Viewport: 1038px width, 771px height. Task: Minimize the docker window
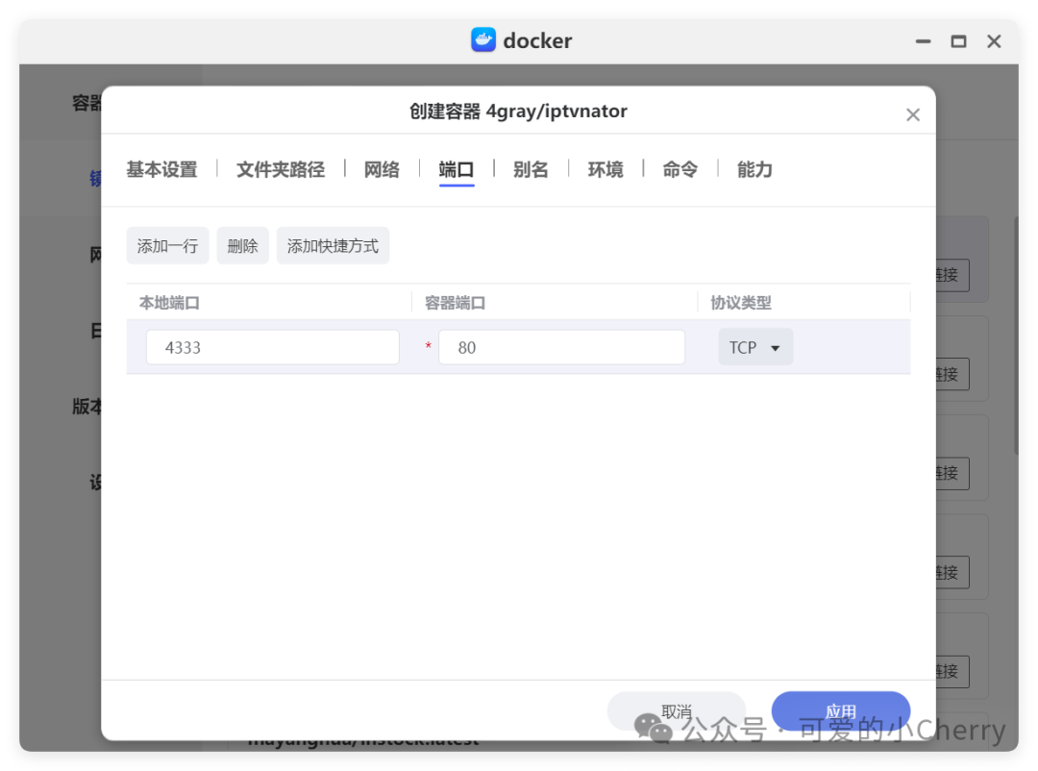click(923, 41)
